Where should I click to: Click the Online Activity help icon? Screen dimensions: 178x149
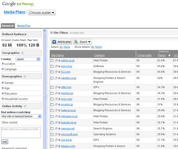point(25,106)
